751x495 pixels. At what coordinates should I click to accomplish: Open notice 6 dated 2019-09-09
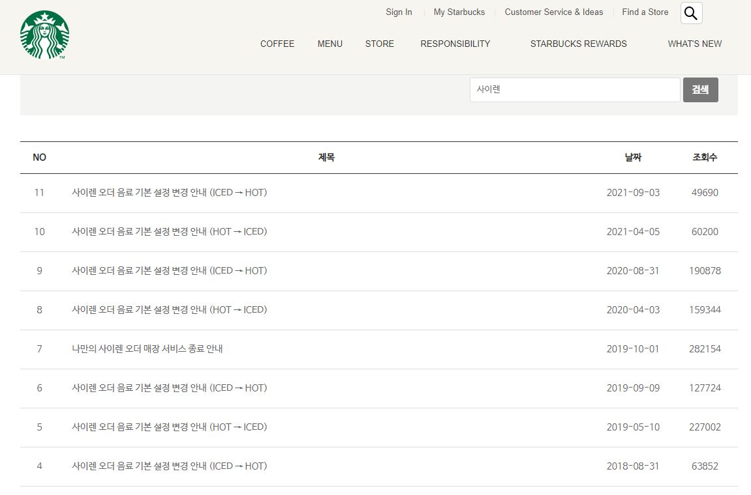coord(169,388)
